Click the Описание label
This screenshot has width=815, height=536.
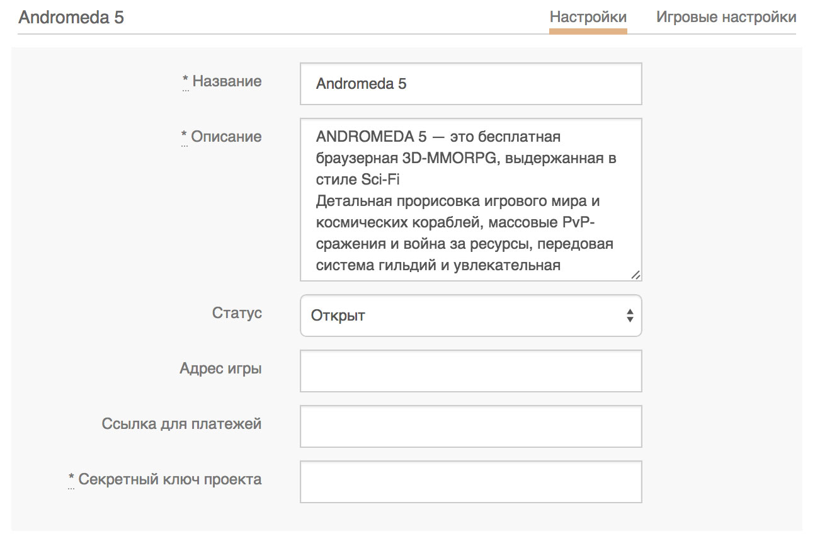click(226, 137)
